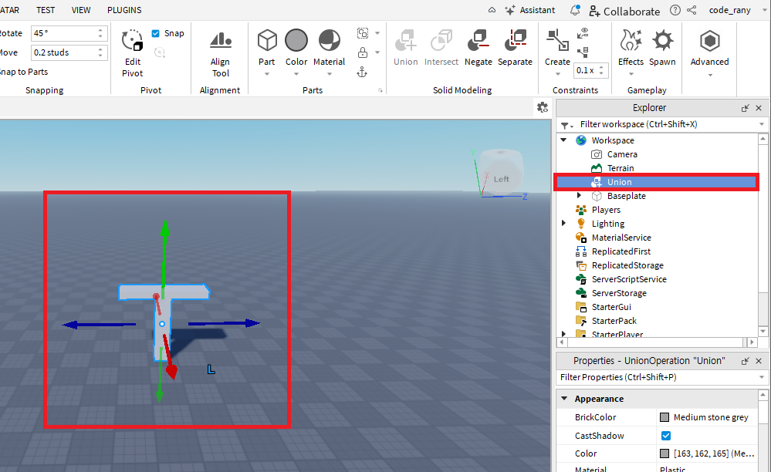Open the Assistant panel
Viewport: 771px width, 472px height.
click(530, 10)
